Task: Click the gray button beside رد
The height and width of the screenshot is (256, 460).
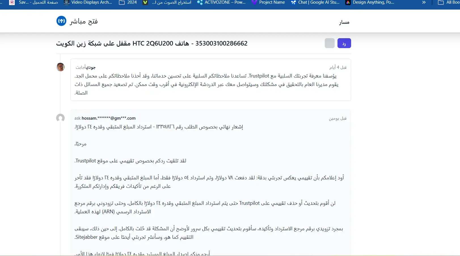Action: (x=330, y=43)
